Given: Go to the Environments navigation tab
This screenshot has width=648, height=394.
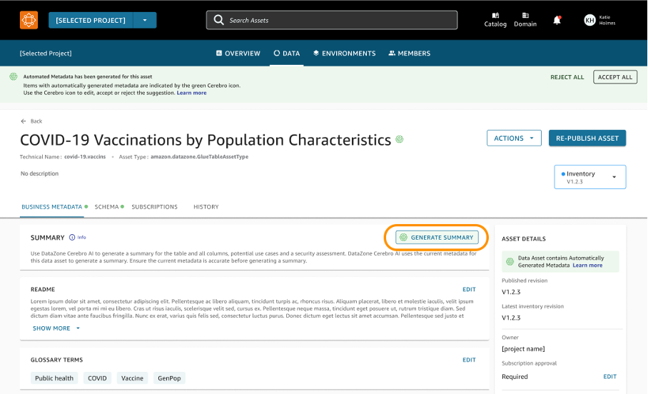Looking at the screenshot, I should coord(344,54).
